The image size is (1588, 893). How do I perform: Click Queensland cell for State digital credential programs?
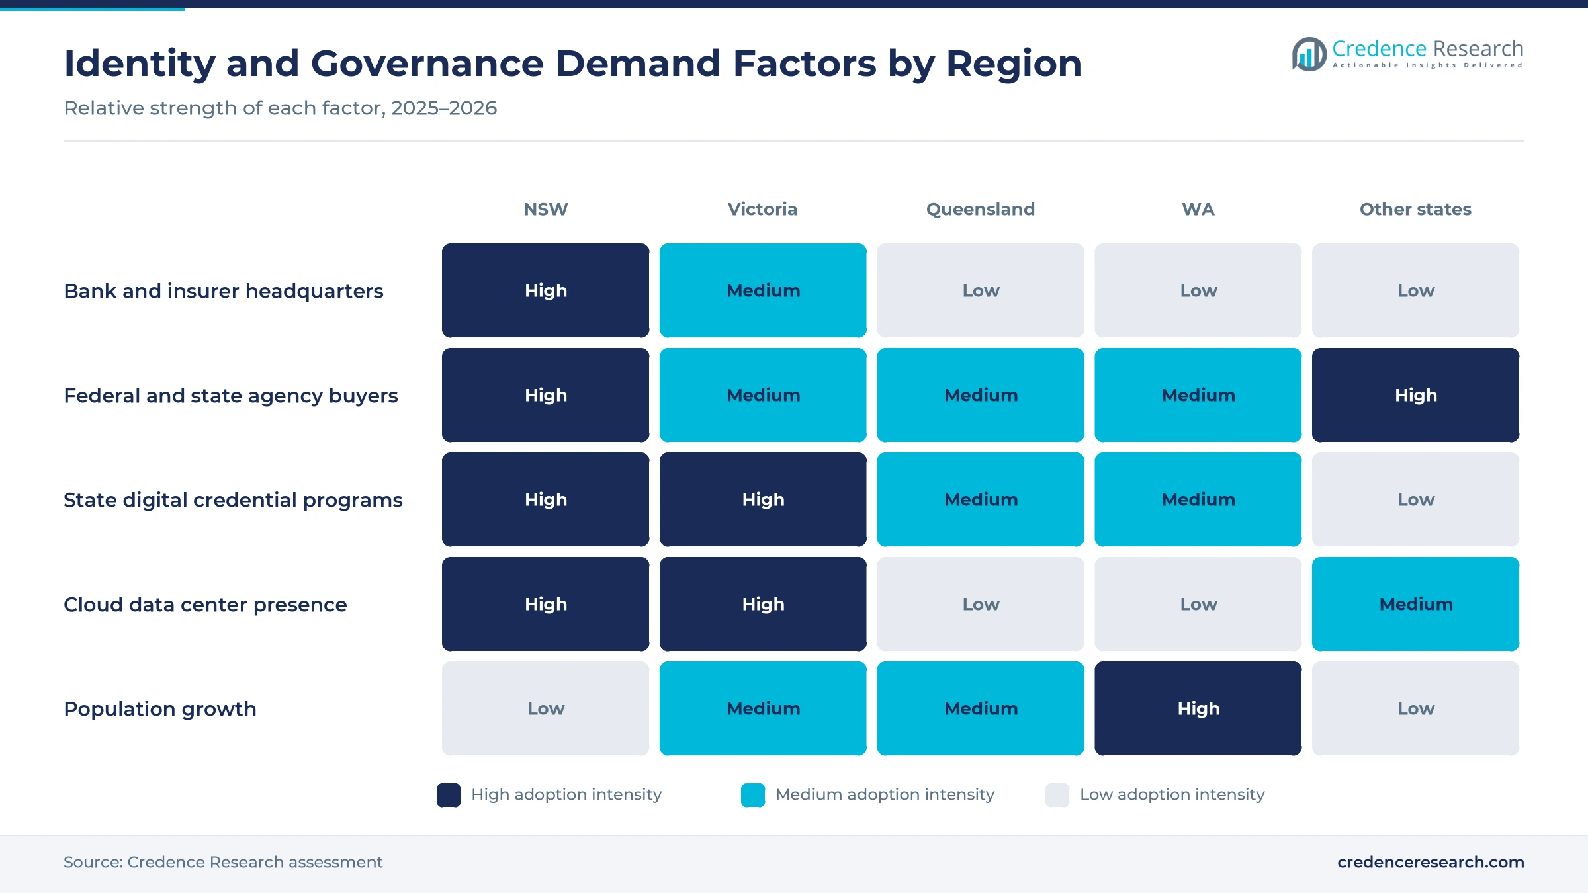point(981,499)
